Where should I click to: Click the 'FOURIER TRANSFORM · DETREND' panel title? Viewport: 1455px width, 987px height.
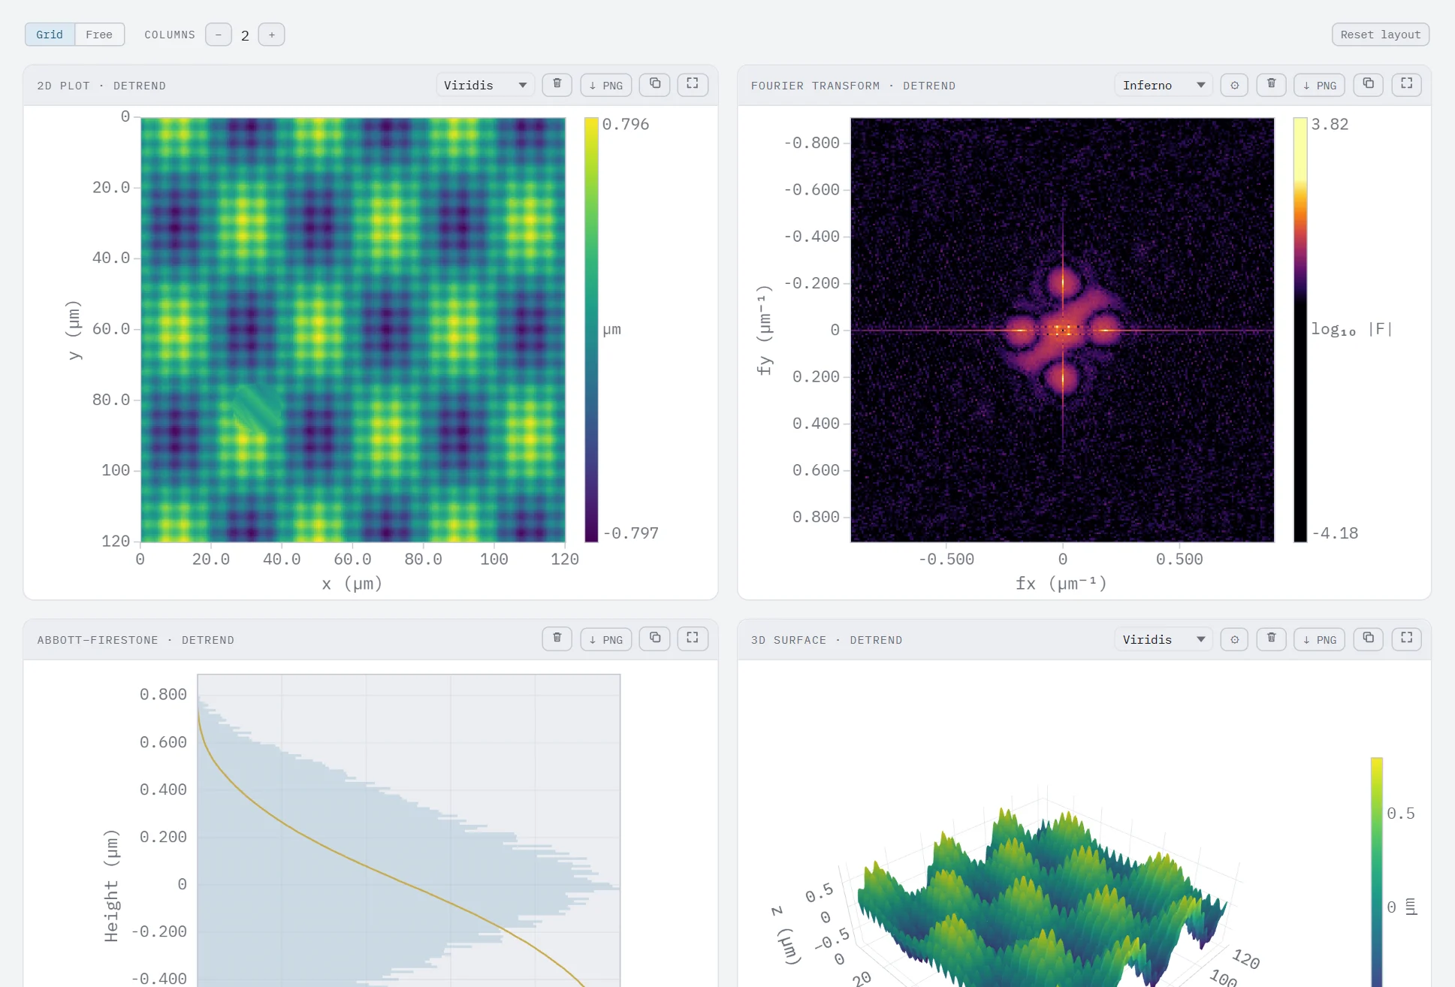(x=853, y=86)
